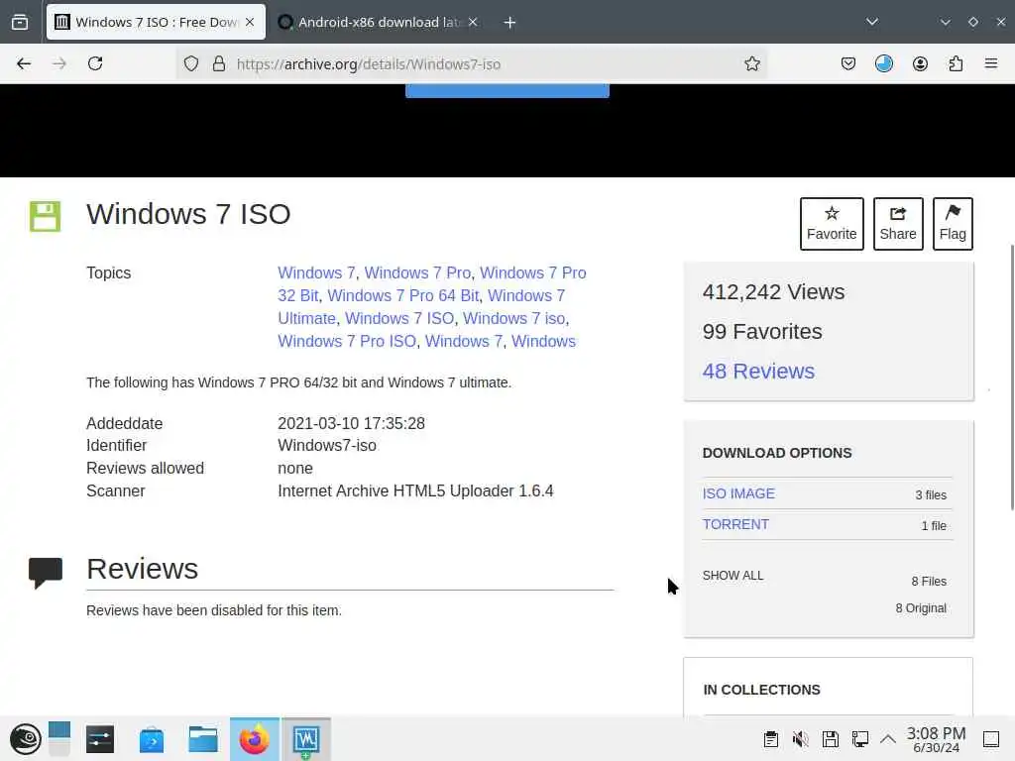Open the Windows 7 Pro 64 Bit topic link
The height and width of the screenshot is (761, 1015).
pyautogui.click(x=403, y=295)
